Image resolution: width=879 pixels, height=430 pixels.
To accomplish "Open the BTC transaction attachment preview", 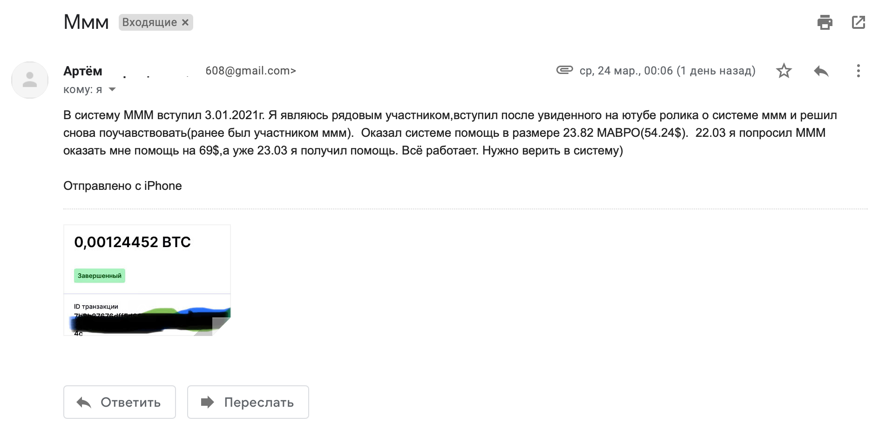I will coord(147,279).
